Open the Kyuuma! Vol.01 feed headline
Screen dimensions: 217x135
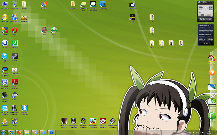(206, 26)
